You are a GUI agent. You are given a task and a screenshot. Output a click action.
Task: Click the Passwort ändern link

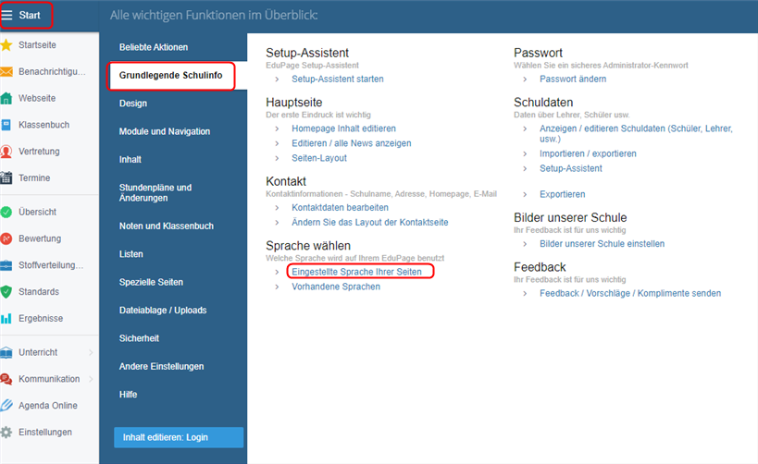[573, 79]
